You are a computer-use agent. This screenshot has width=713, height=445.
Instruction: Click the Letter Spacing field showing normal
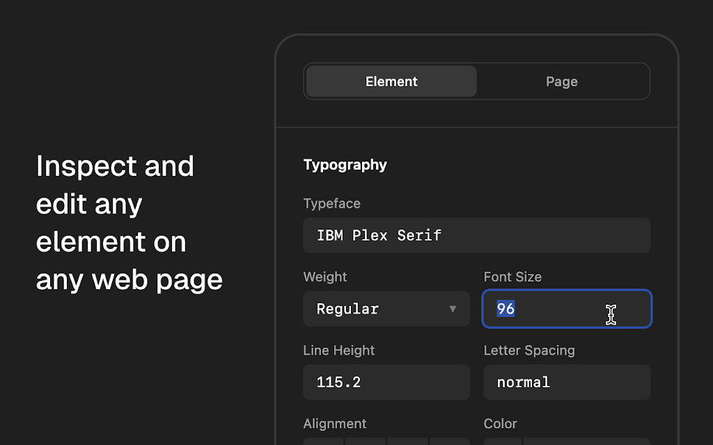click(x=567, y=382)
